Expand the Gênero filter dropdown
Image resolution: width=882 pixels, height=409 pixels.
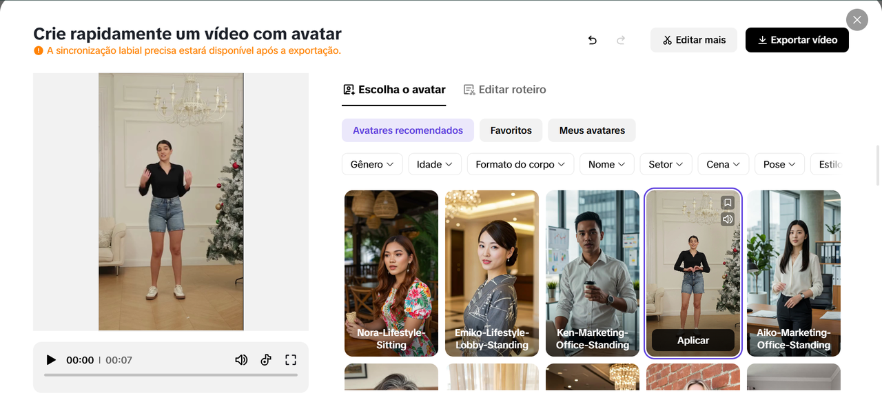click(x=372, y=164)
